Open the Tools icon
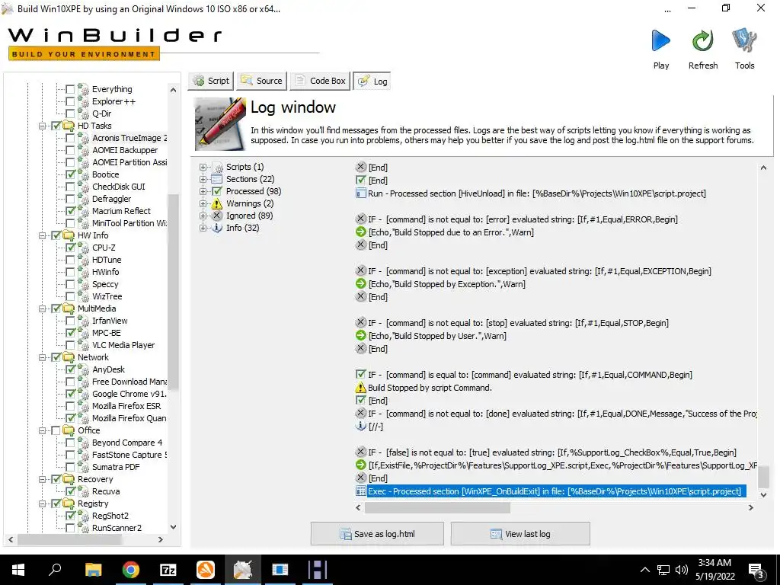Image resolution: width=780 pixels, height=585 pixels. pyautogui.click(x=744, y=41)
